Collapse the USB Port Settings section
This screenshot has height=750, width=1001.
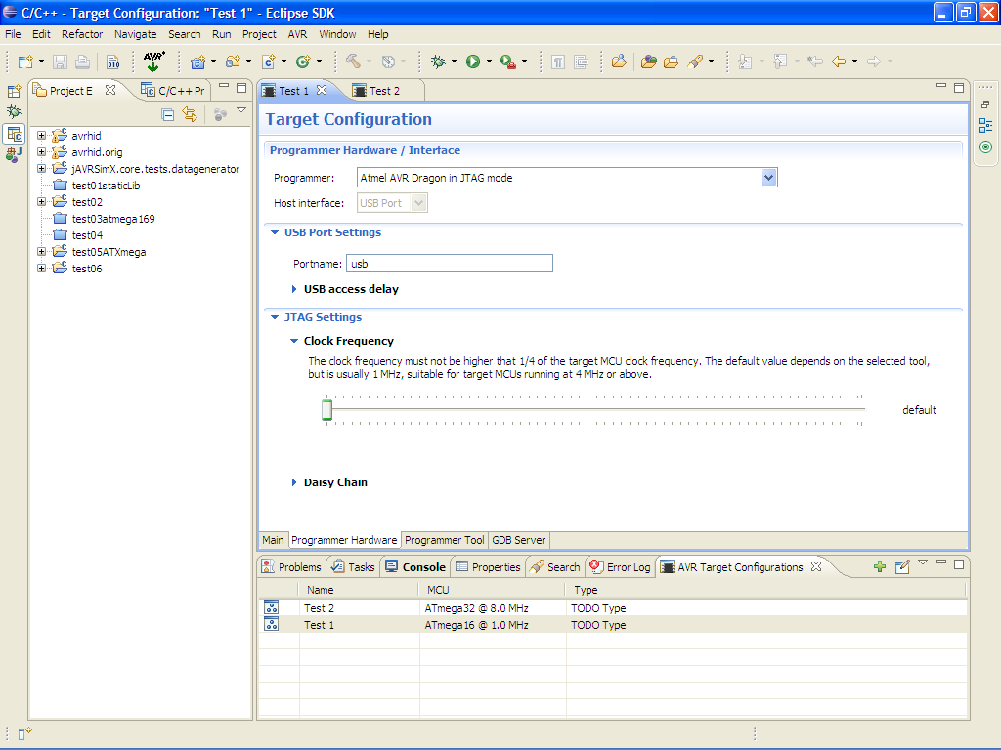tap(275, 232)
